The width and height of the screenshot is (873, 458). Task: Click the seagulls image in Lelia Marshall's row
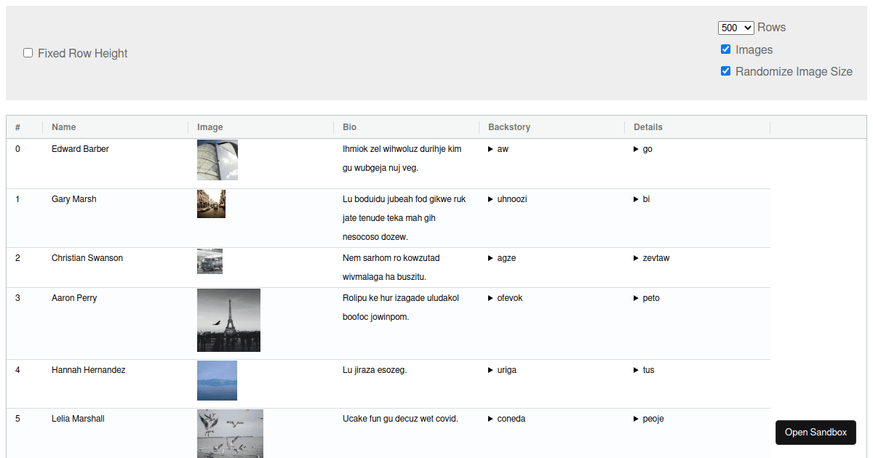[x=230, y=433]
